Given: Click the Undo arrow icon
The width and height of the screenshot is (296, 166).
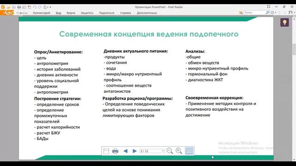Looking at the screenshot, I should point(35,7).
